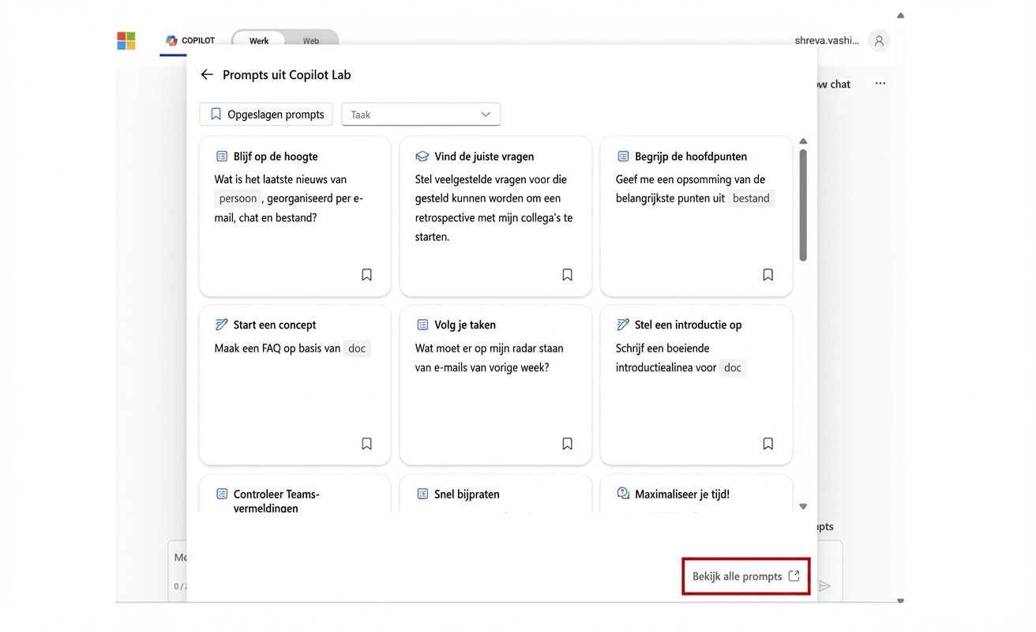Open the more options menu next to new chat

click(880, 83)
